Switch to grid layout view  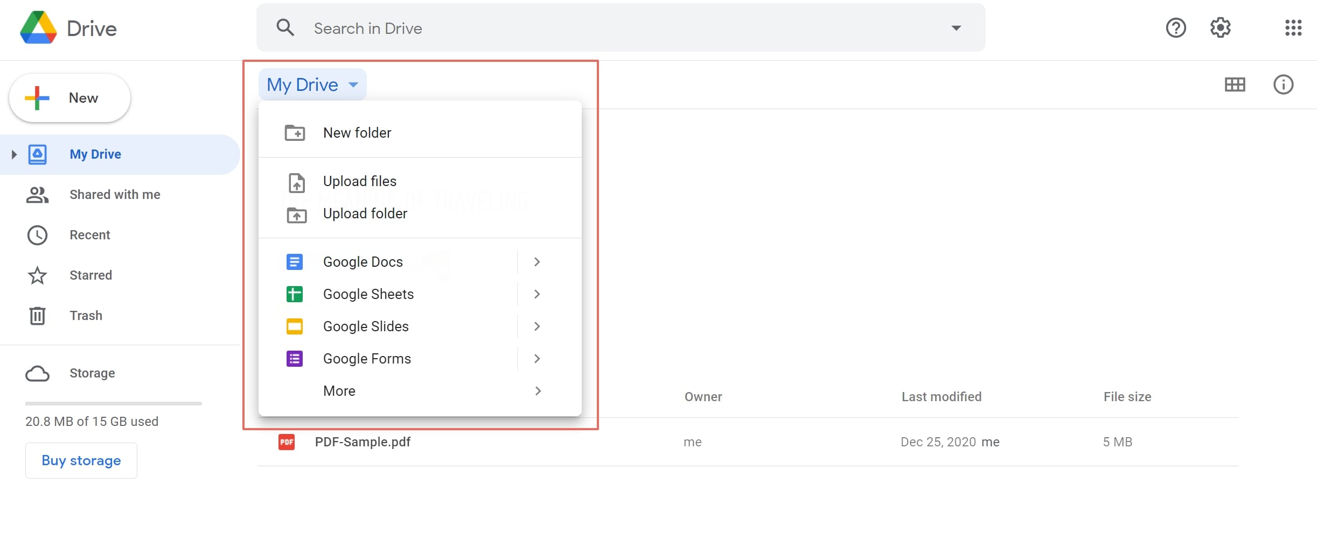pos(1235,84)
